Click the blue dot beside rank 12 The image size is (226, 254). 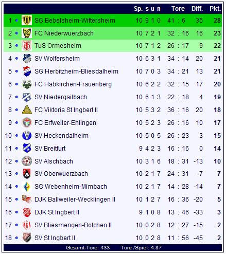click(x=16, y=161)
